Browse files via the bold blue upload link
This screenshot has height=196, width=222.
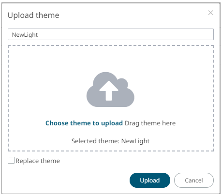[x=84, y=123]
